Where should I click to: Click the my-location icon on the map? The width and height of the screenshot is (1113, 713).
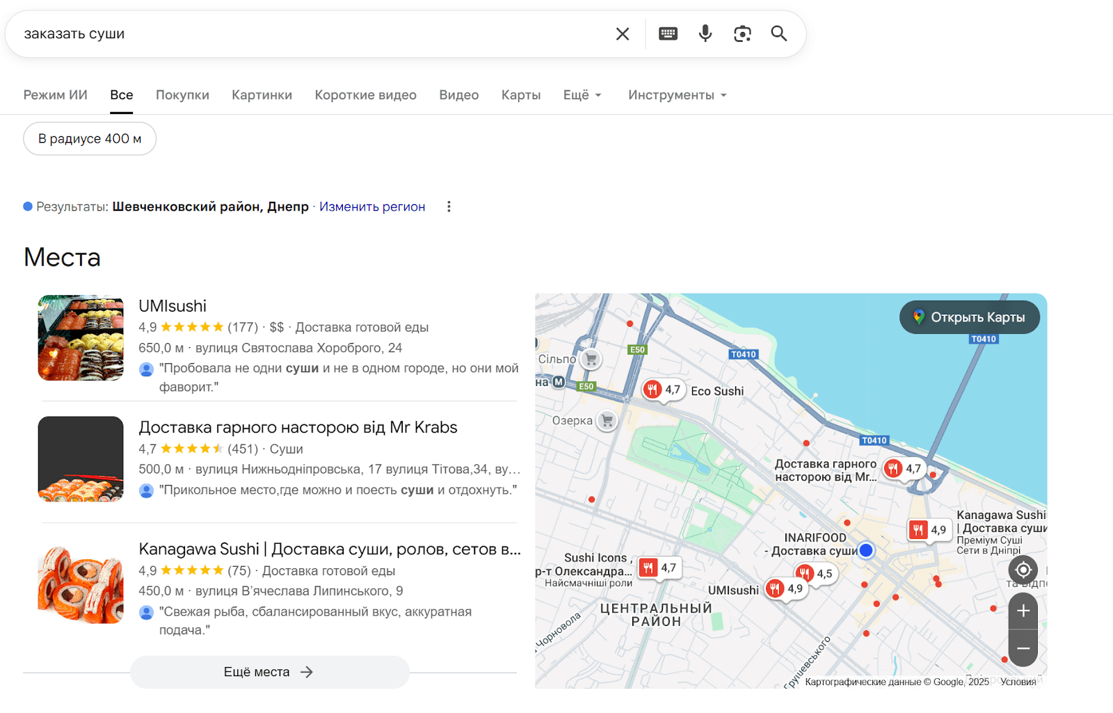(1023, 570)
